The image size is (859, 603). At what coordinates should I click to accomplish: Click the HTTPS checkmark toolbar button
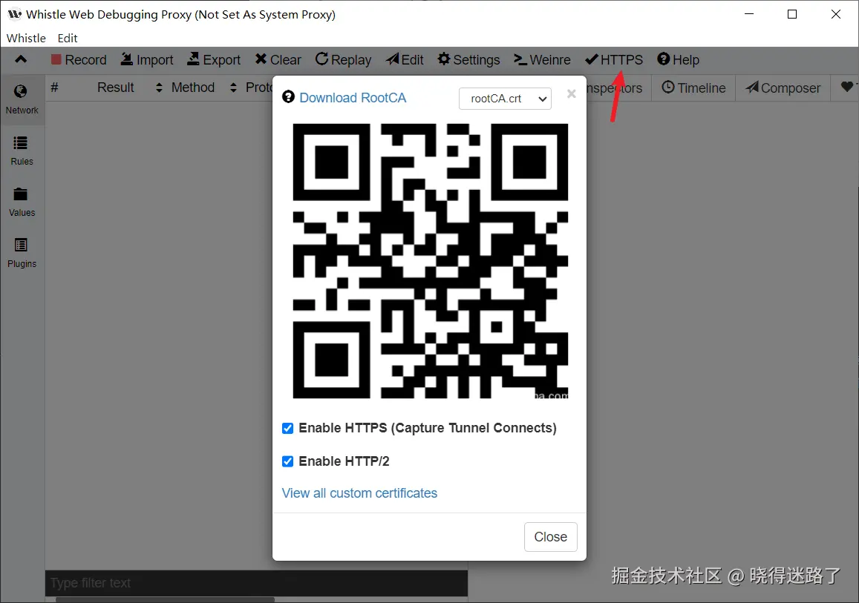pyautogui.click(x=614, y=59)
